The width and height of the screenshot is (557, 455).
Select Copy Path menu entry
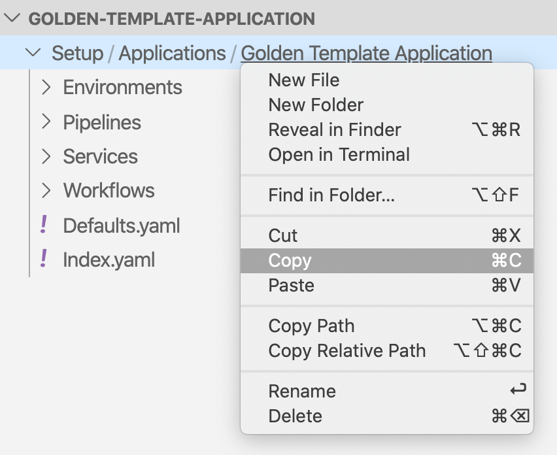[x=387, y=326]
